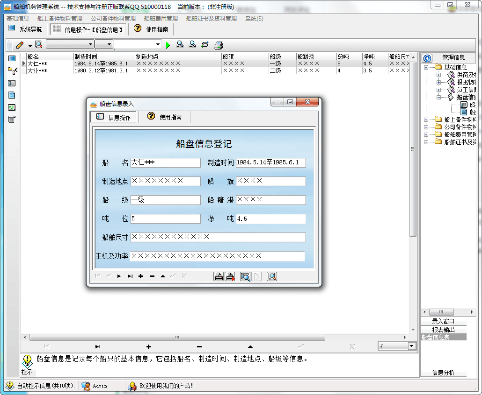The height and width of the screenshot is (395, 482).
Task: Go to last record in dialog navigator
Action: pos(130,276)
